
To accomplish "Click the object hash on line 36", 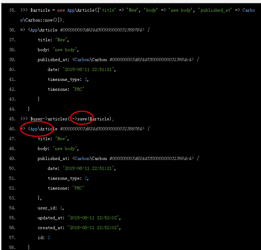I will coord(102,30).
